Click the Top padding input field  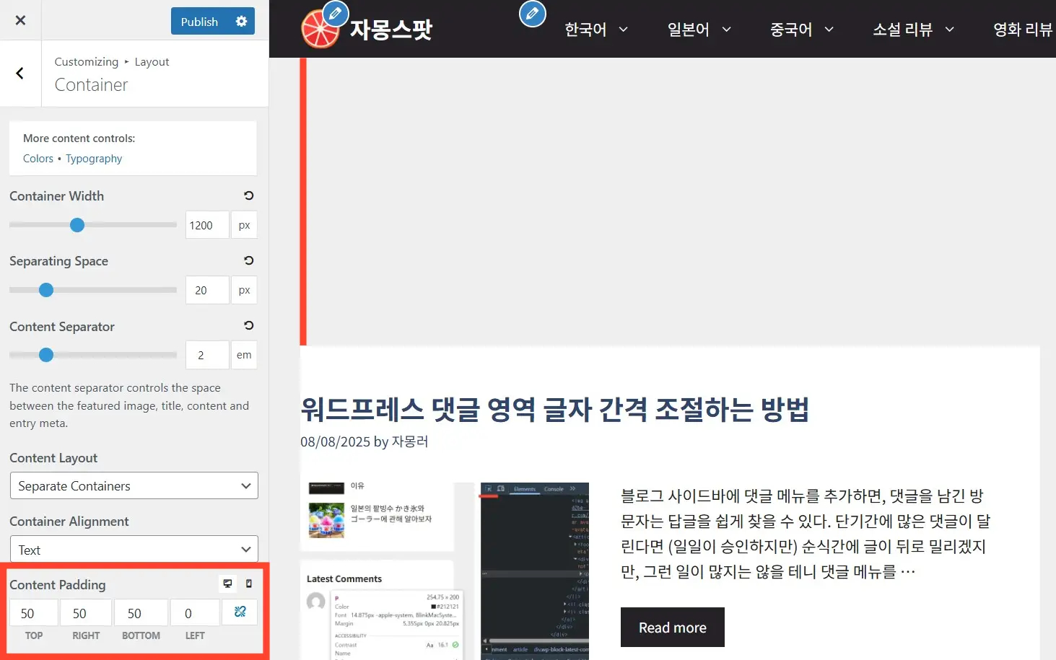point(33,613)
